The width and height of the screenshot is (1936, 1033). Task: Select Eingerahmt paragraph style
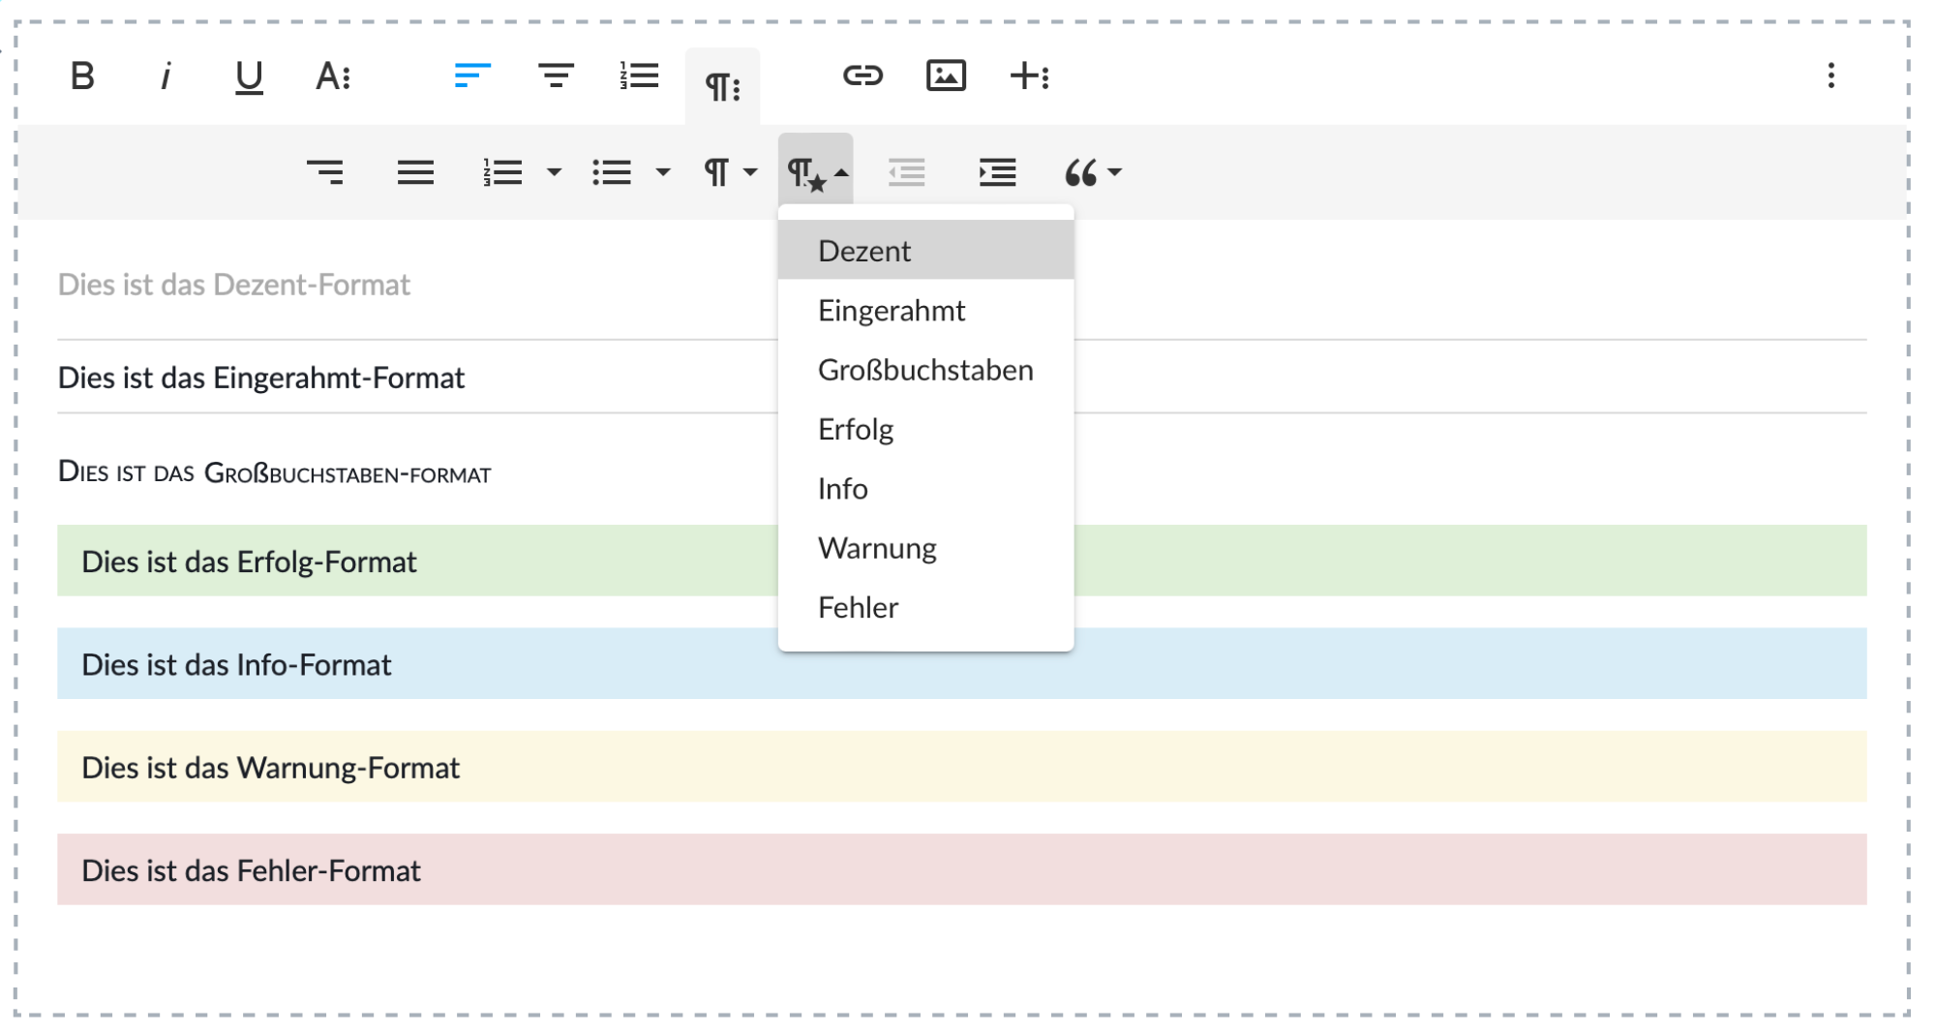tap(925, 310)
